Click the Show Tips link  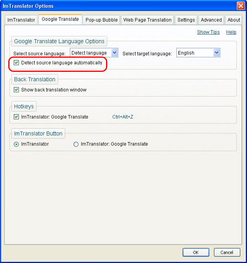tap(208, 32)
